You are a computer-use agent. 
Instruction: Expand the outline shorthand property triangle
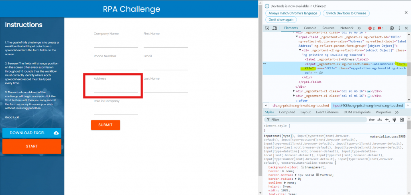click(x=285, y=183)
